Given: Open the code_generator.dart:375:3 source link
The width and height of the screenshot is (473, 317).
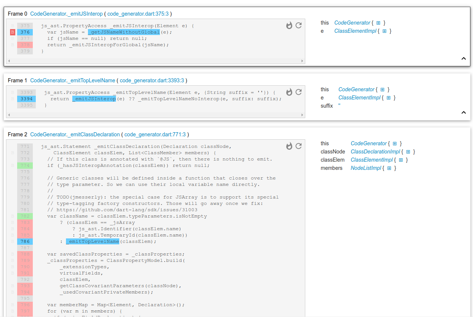Looking at the screenshot, I should click(x=138, y=13).
